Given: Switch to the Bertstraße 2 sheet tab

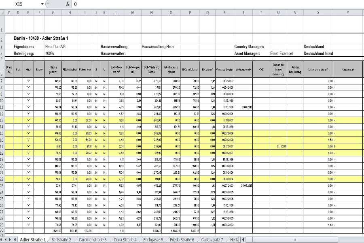Looking at the screenshot, I should (61, 239).
